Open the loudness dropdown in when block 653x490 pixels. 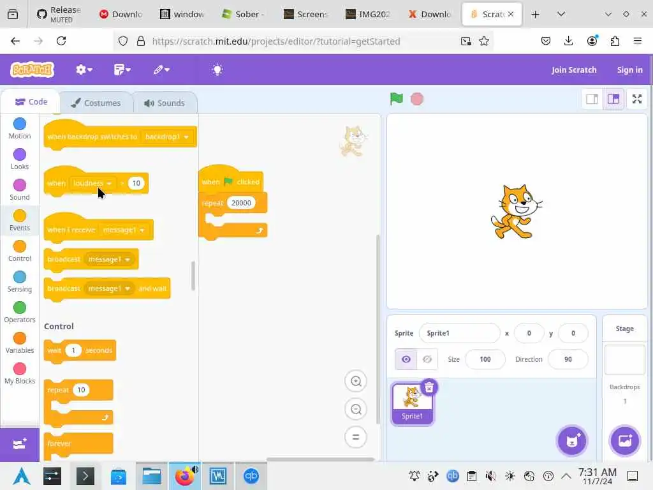[x=92, y=183]
